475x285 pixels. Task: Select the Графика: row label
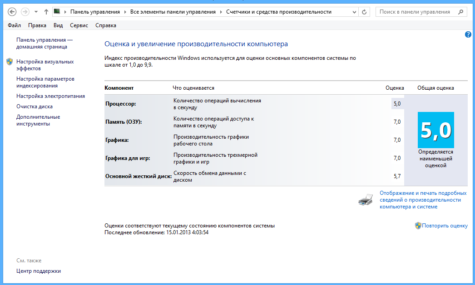pyautogui.click(x=117, y=140)
